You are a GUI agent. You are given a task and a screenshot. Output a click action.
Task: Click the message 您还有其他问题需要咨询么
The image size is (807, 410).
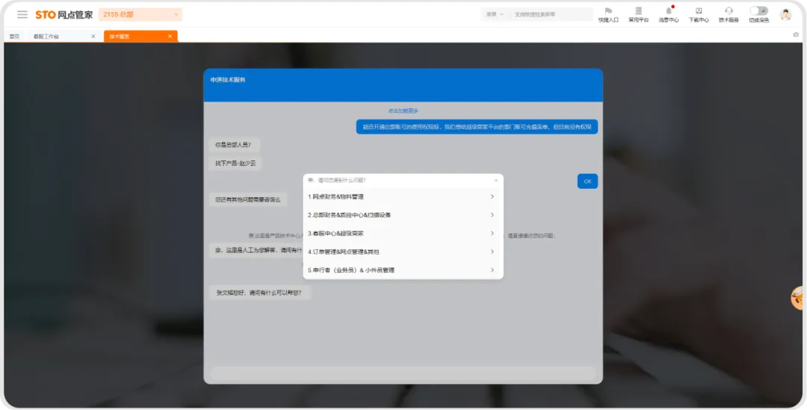point(248,199)
